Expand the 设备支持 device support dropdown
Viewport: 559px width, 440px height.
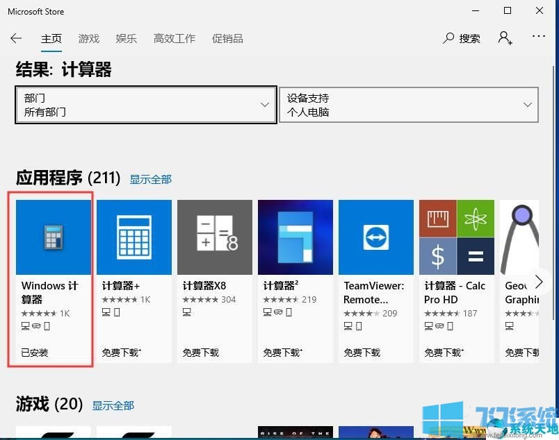[409, 105]
